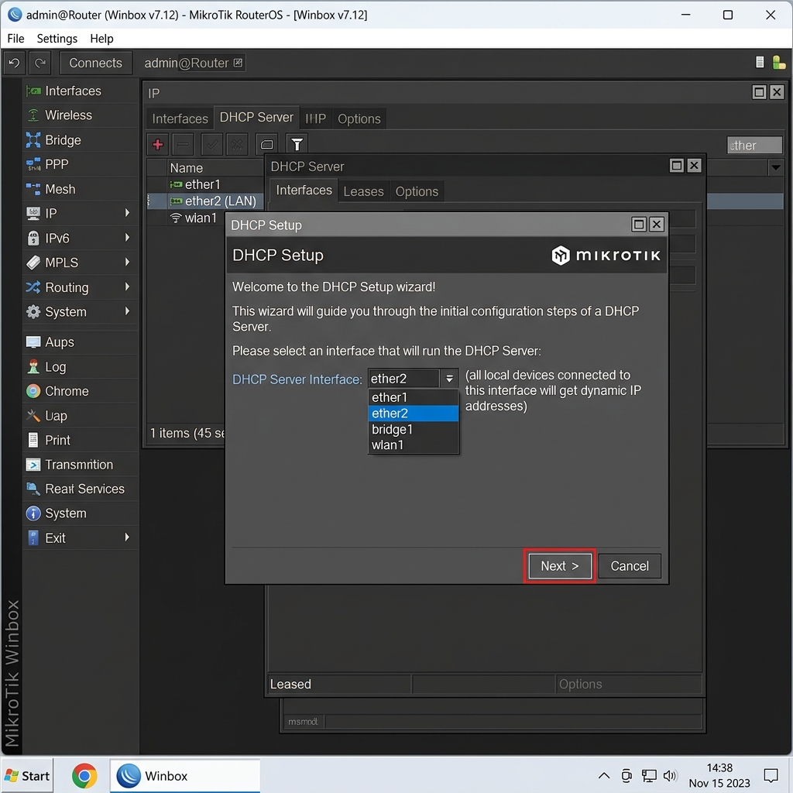Open the File menu
The width and height of the screenshot is (793, 793).
(x=15, y=39)
